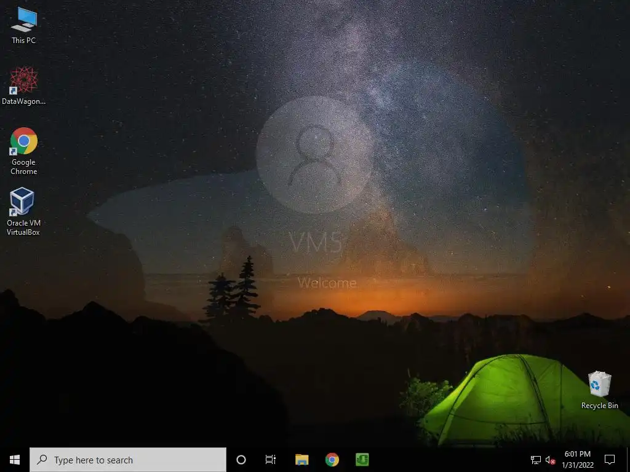The height and width of the screenshot is (472, 630).
Task: Open Cortana circle button in taskbar
Action: (x=241, y=460)
